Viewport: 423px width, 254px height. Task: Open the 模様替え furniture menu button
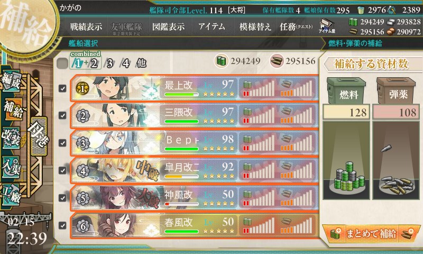(255, 26)
